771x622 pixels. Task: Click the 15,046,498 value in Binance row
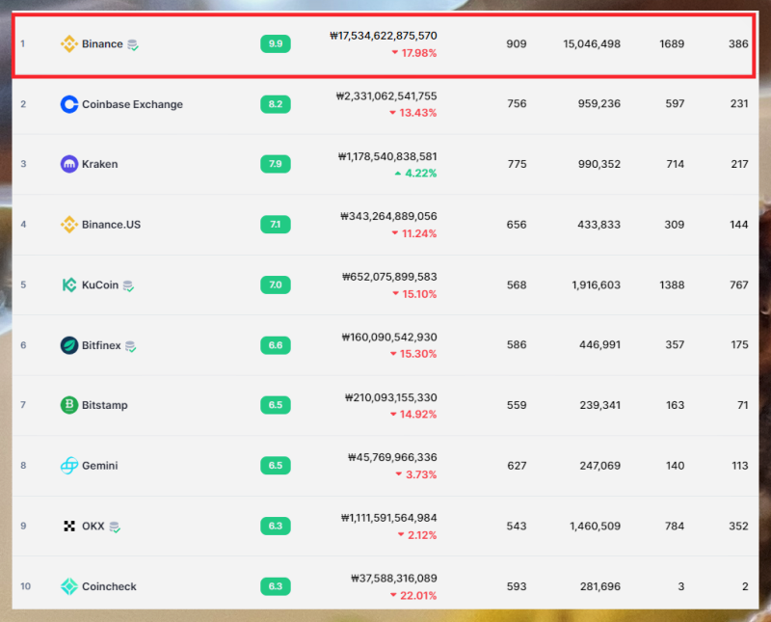coord(592,44)
